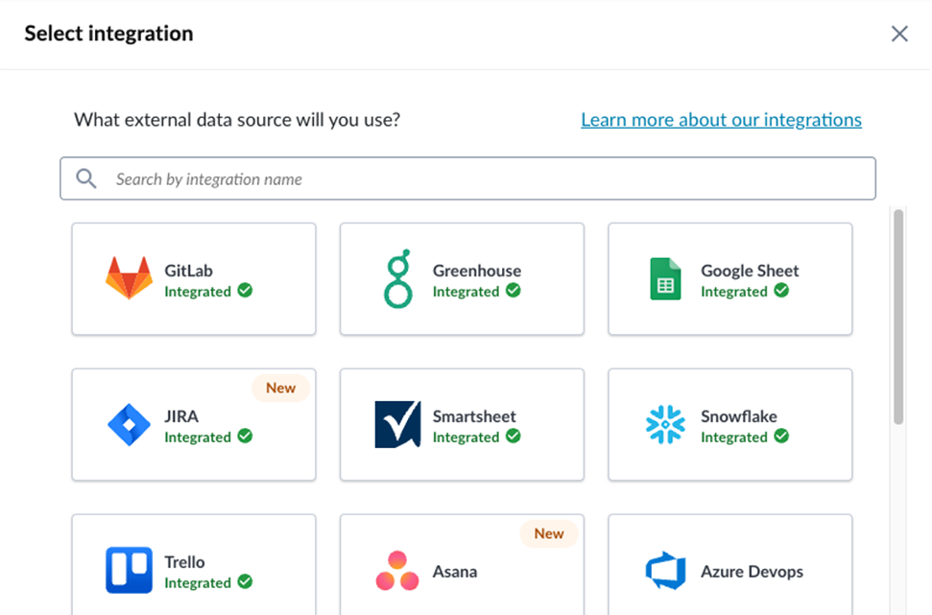The image size is (932, 615).
Task: Click Integrated status text under Snowflake
Action: (734, 438)
